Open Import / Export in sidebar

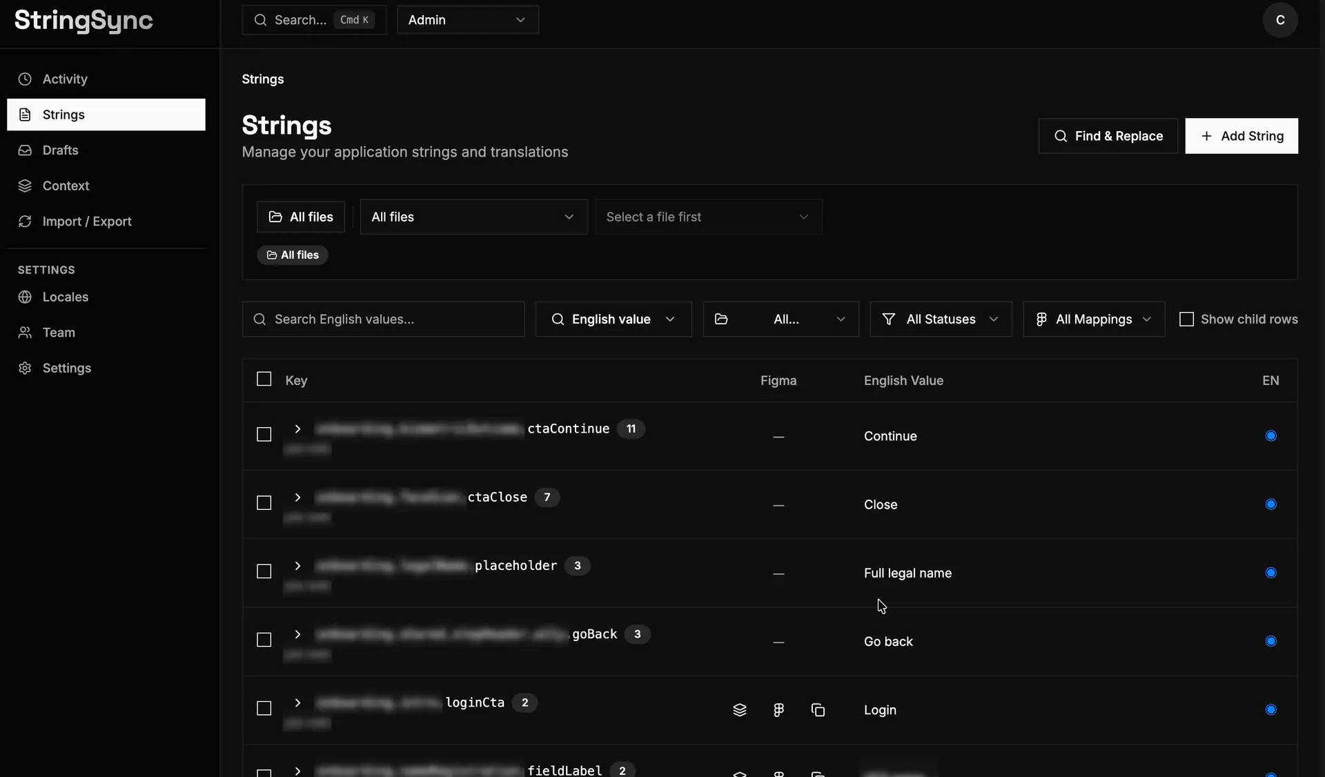pos(106,221)
